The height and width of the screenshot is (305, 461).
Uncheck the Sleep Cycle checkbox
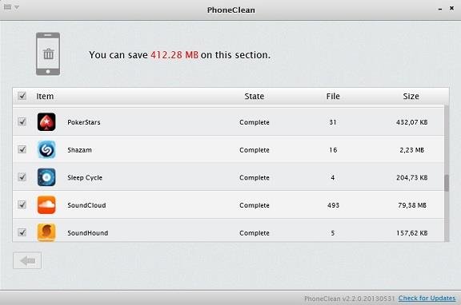(x=22, y=177)
